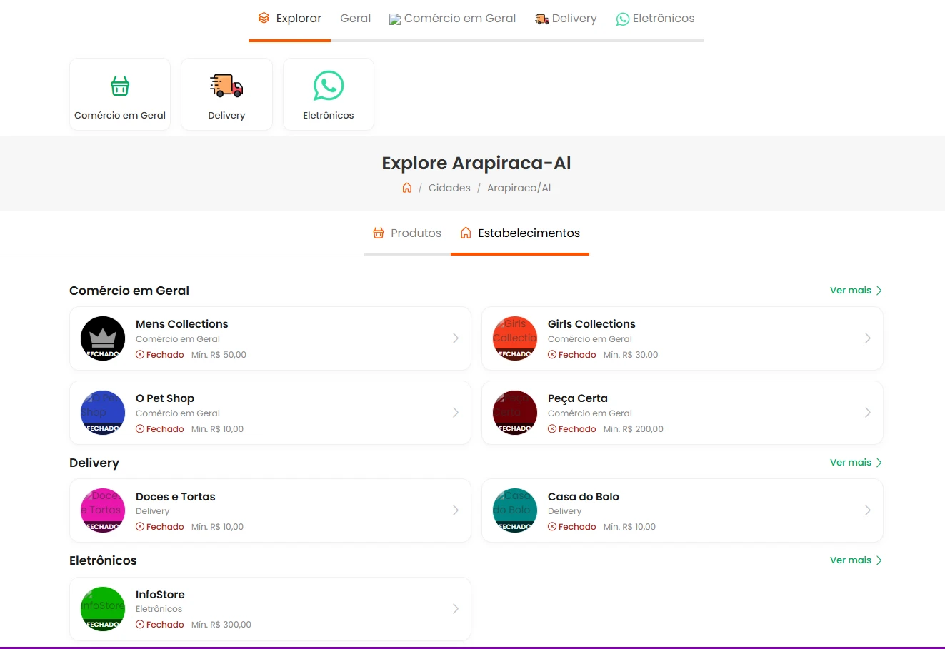The height and width of the screenshot is (649, 945).
Task: Click the O Pet Shop blue logo
Action: tap(103, 413)
